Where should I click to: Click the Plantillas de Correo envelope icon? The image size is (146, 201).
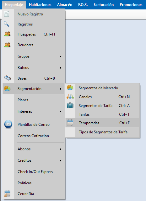8,124
